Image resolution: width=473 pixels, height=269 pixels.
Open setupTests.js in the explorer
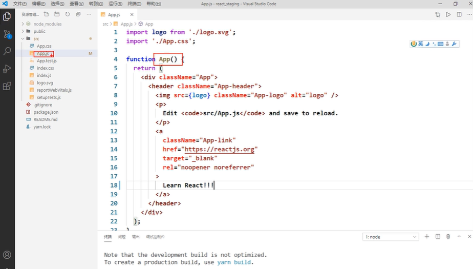pos(49,97)
